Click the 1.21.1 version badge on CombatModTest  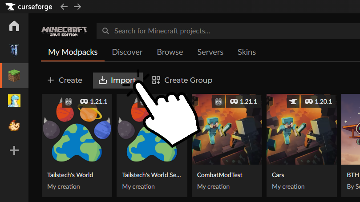243,101
